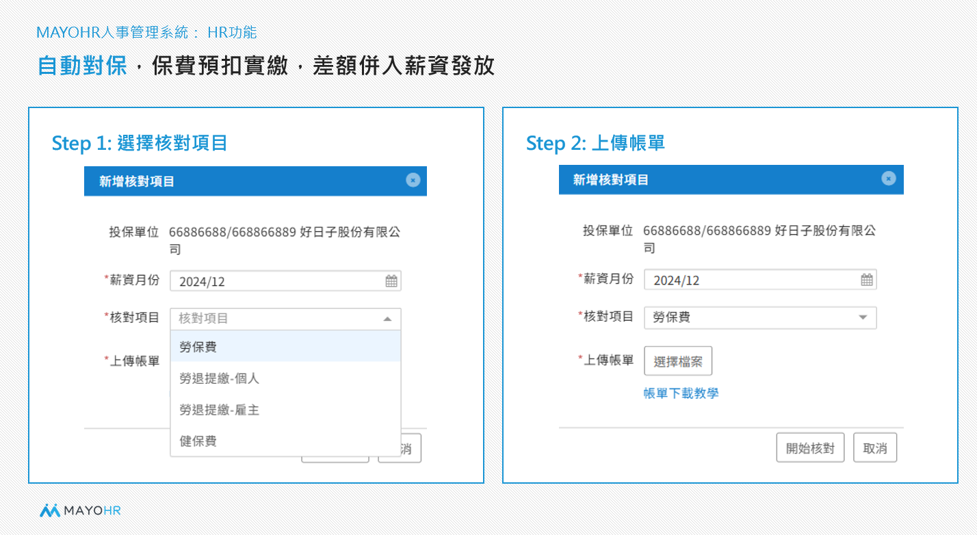Select 勞保費 from the dropdown list
The height and width of the screenshot is (535, 977).
point(285,347)
